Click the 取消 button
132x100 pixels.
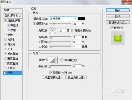click(118, 17)
